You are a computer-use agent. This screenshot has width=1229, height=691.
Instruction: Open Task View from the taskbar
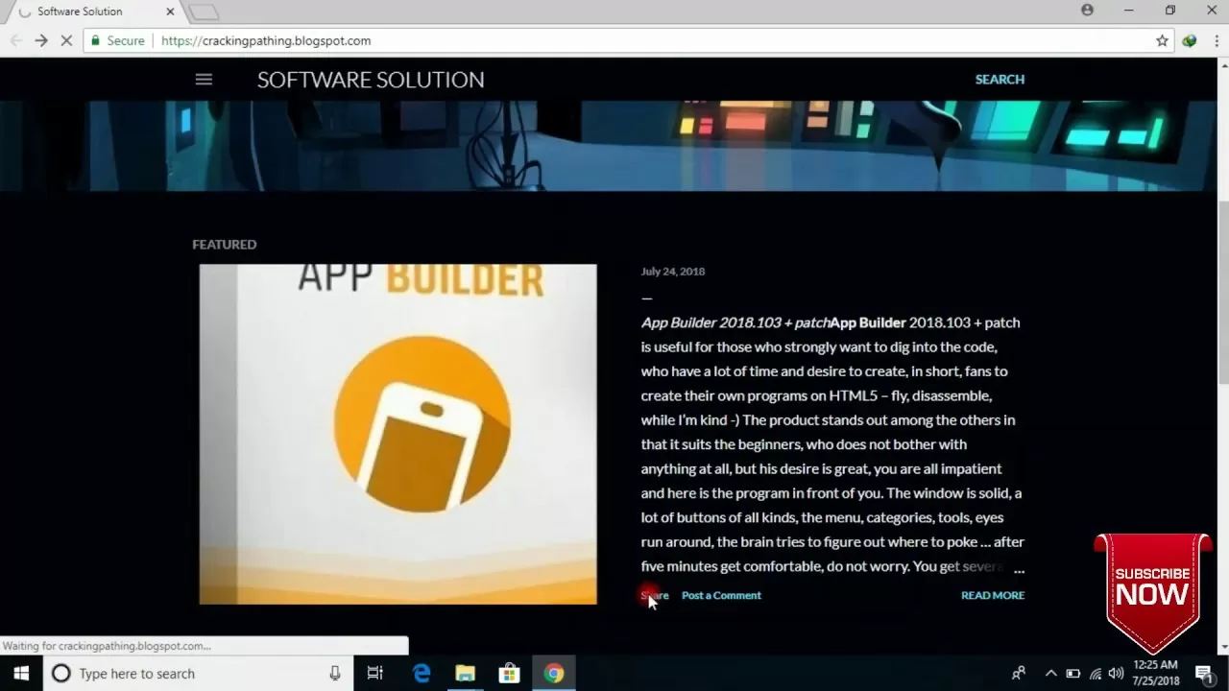click(x=375, y=674)
